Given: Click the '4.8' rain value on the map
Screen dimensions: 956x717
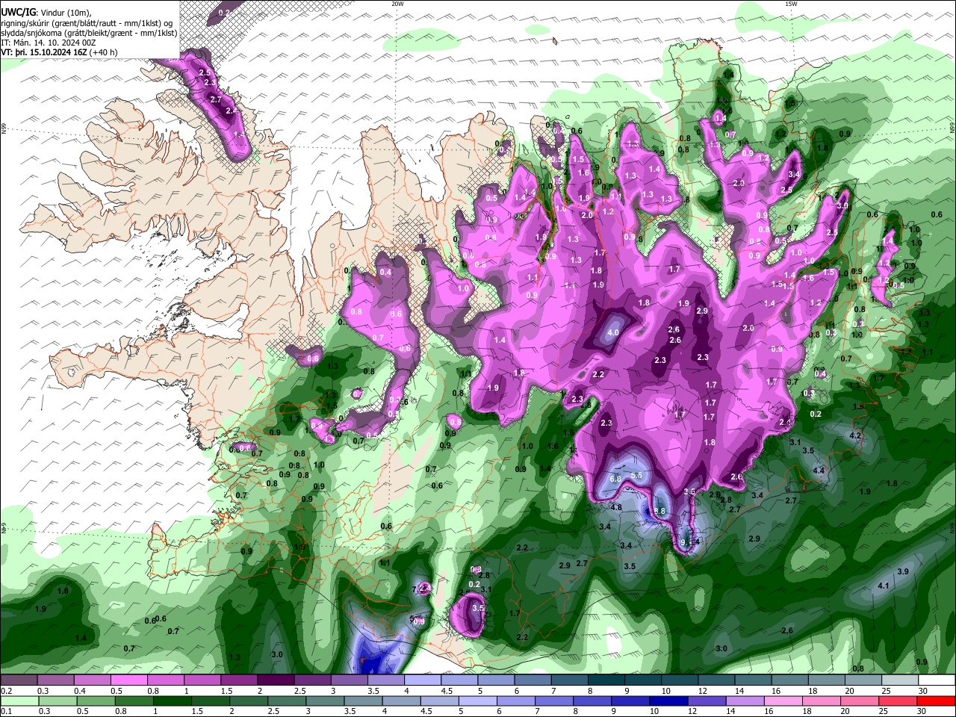Looking at the screenshot, I should 616,508.
